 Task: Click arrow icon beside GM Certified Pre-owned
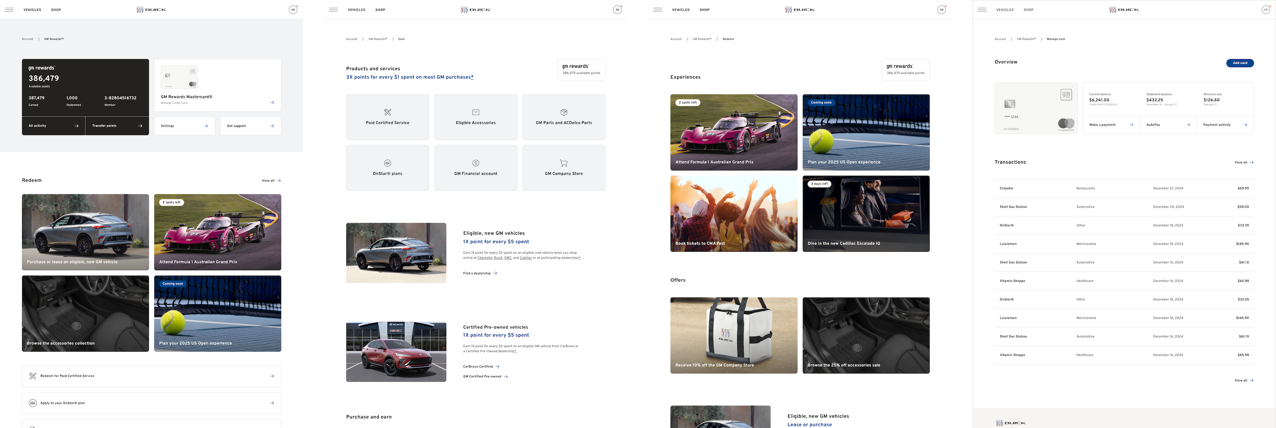click(506, 376)
